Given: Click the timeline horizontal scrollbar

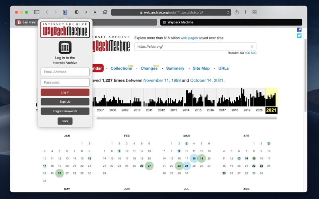Looking at the screenshot, I should (187, 118).
